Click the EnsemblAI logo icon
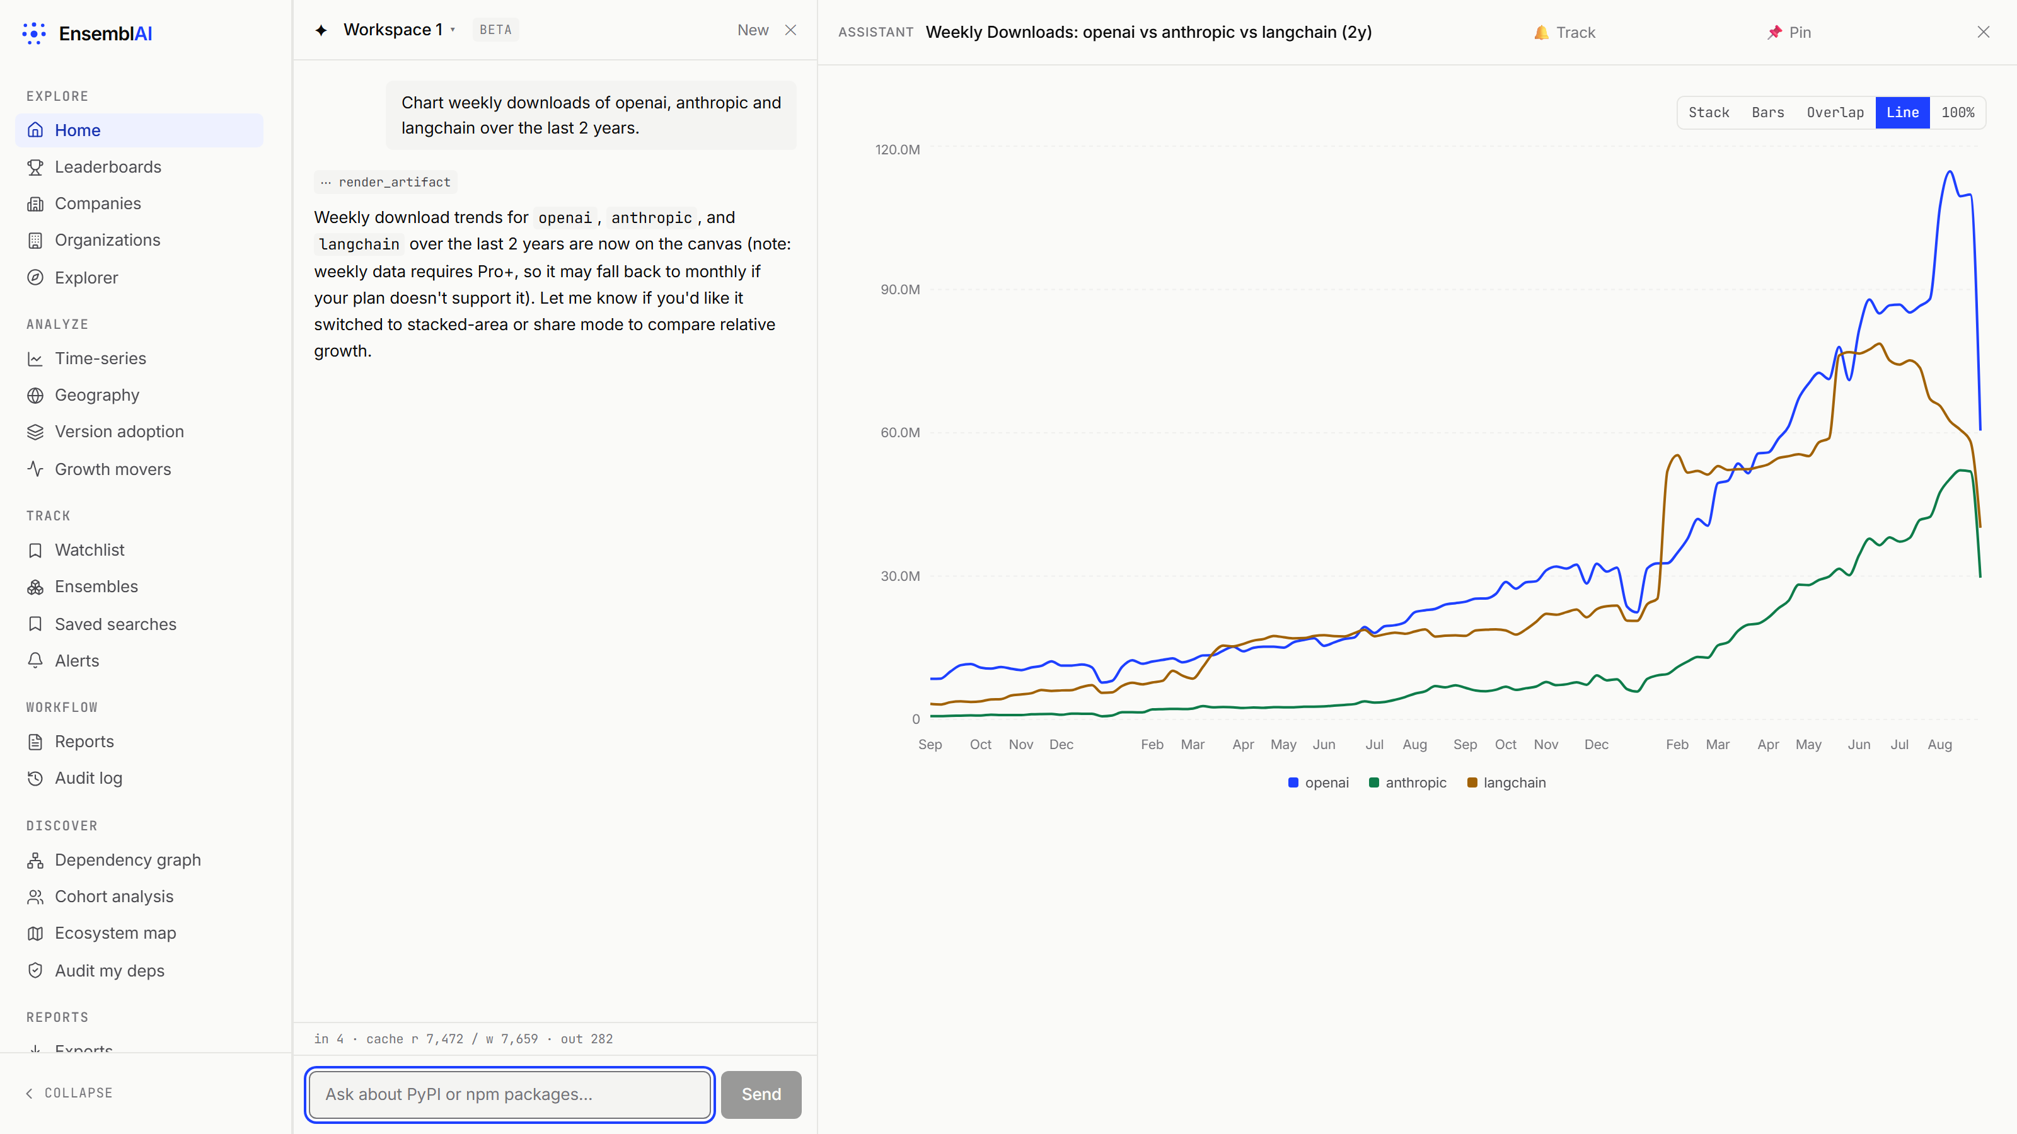The width and height of the screenshot is (2017, 1134). coord(33,33)
